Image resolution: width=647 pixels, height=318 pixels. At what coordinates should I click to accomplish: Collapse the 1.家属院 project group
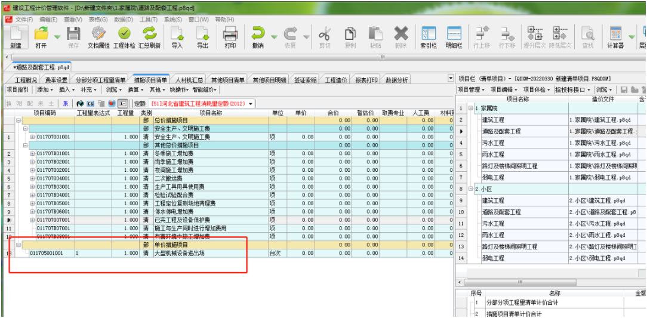tap(470, 108)
